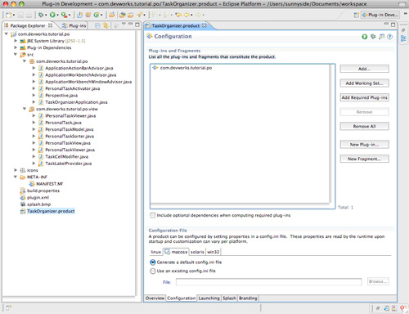
Task: Minimize the editor area
Action: point(386,25)
